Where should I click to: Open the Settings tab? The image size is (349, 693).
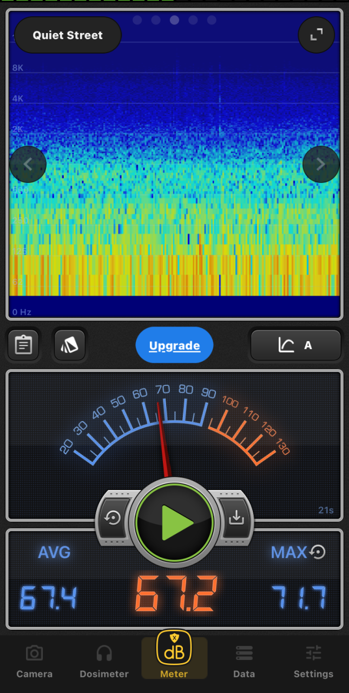coord(313,662)
